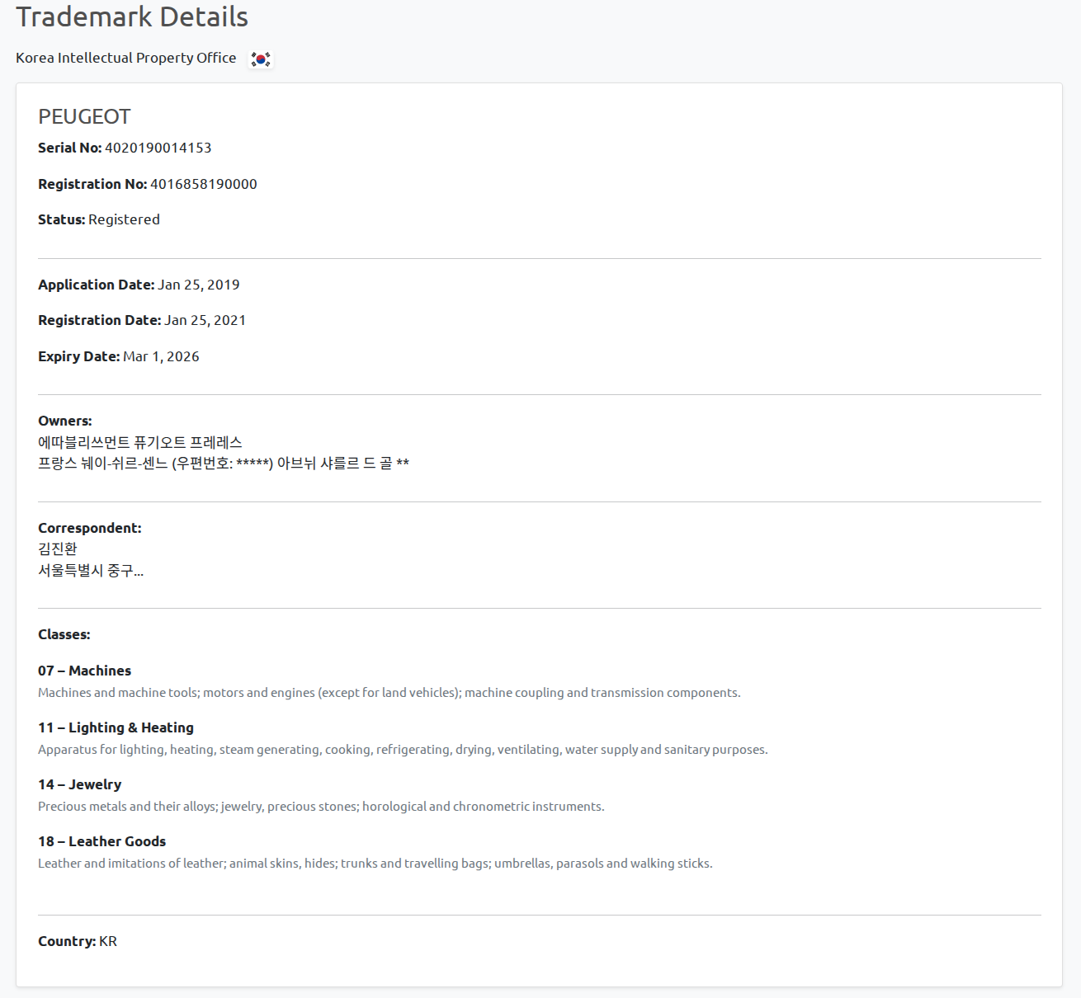Click the owner address line in Korean
Viewport: 1081px width, 998px height.
pyautogui.click(x=223, y=464)
